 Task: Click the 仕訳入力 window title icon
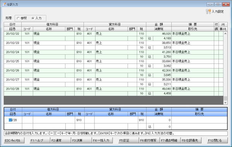4,4
